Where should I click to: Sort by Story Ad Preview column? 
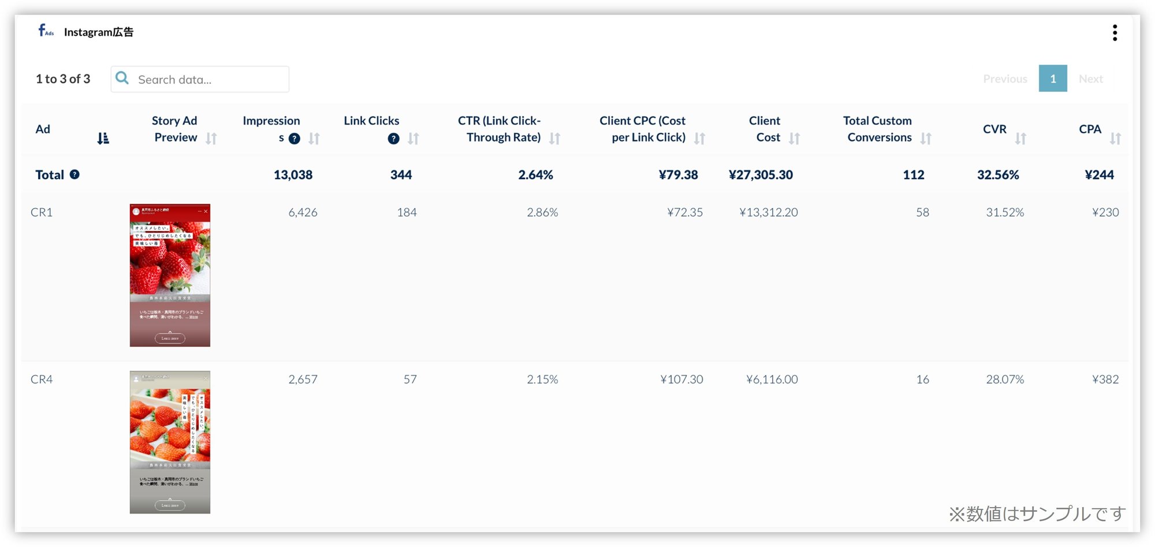click(211, 138)
